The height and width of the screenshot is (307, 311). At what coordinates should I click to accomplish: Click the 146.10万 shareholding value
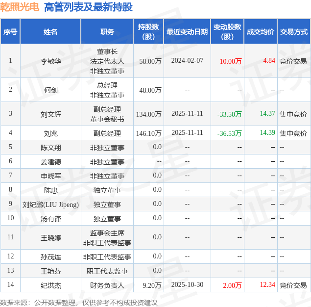148,133
